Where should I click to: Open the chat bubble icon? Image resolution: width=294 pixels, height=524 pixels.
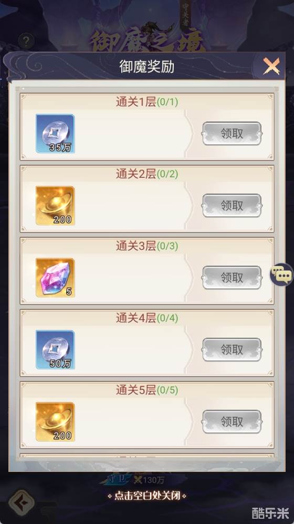click(281, 275)
